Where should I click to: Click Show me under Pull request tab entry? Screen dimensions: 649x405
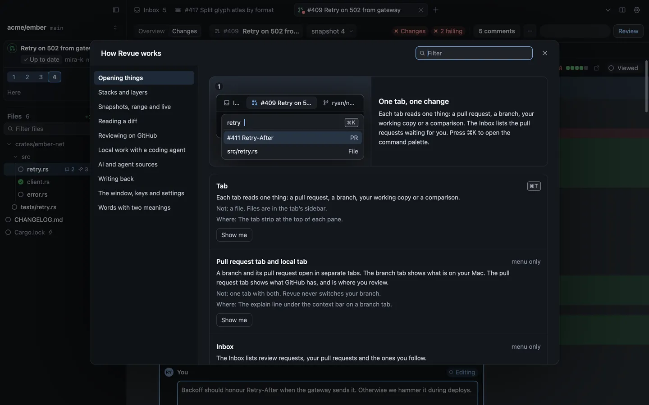234,320
